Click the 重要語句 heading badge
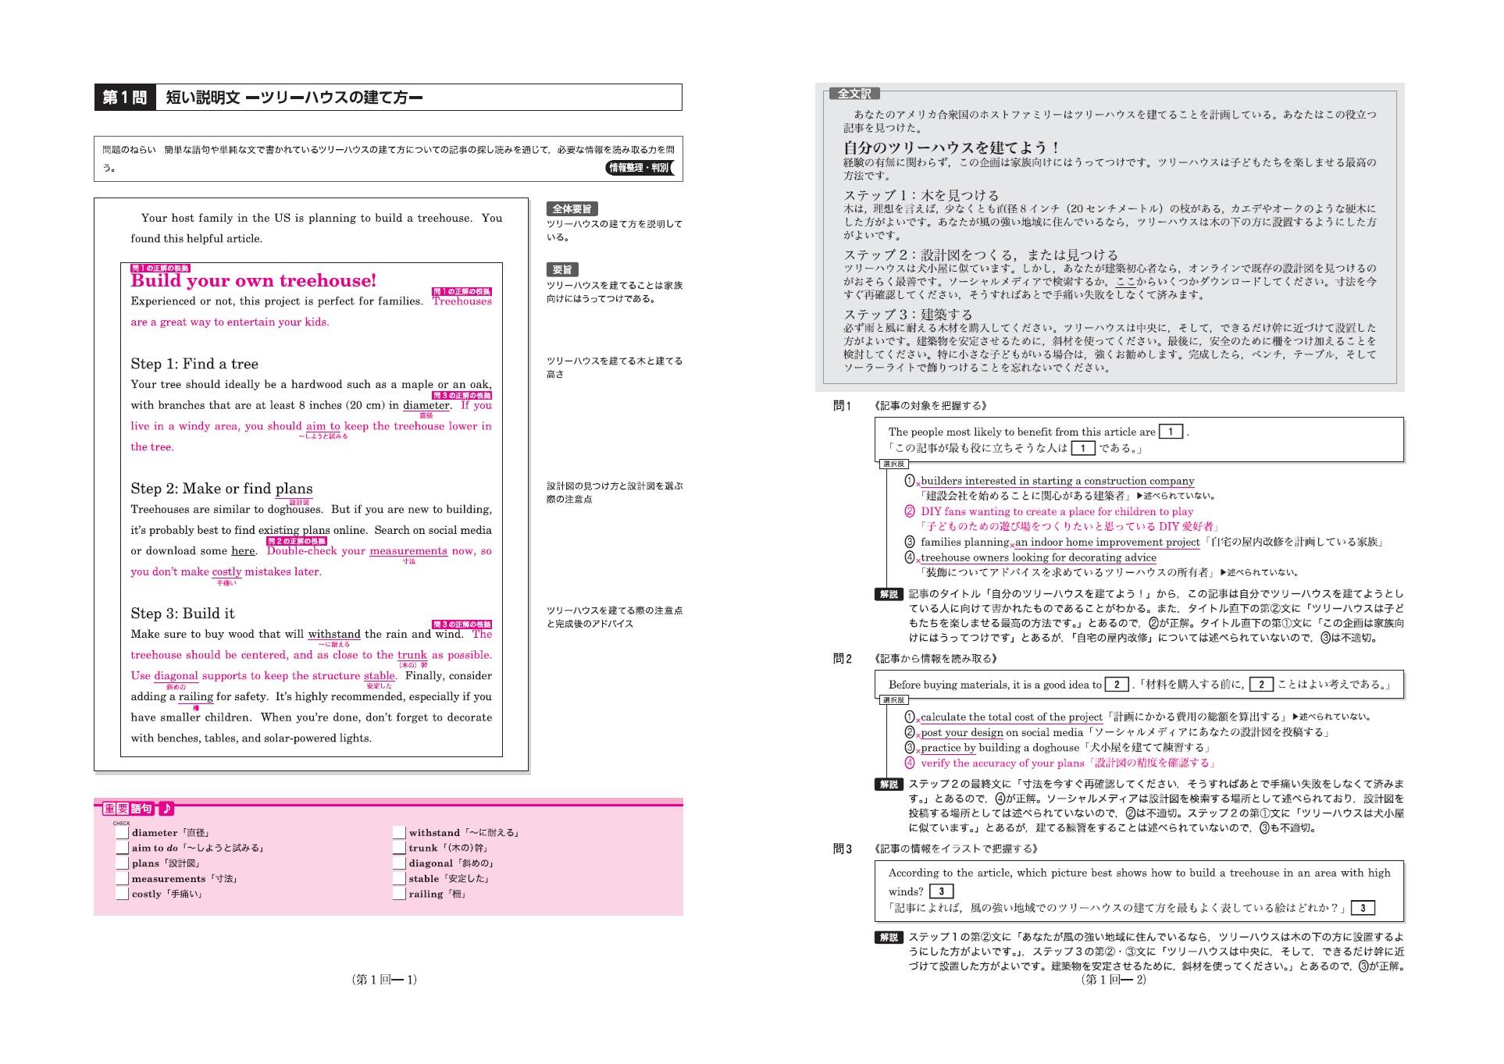 [x=128, y=809]
